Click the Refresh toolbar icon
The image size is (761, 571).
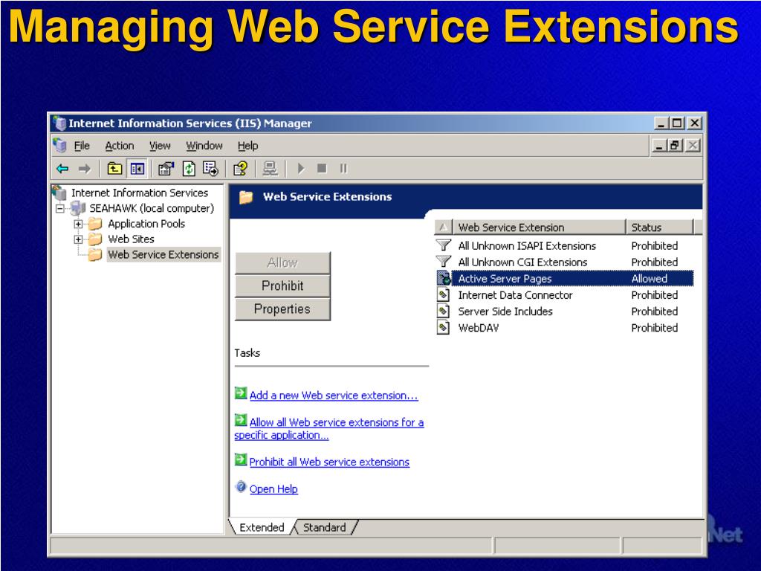tap(189, 169)
